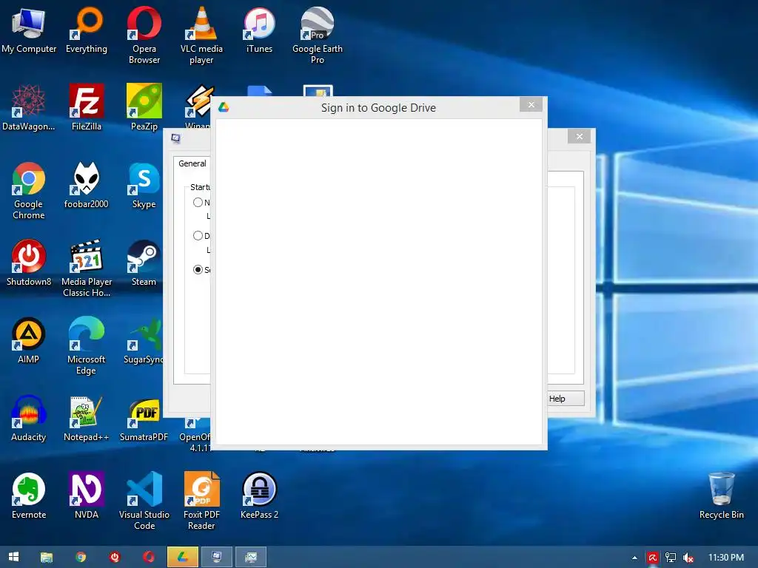Open SumatraPDF desktop shortcut
The height and width of the screenshot is (568, 758).
click(144, 419)
